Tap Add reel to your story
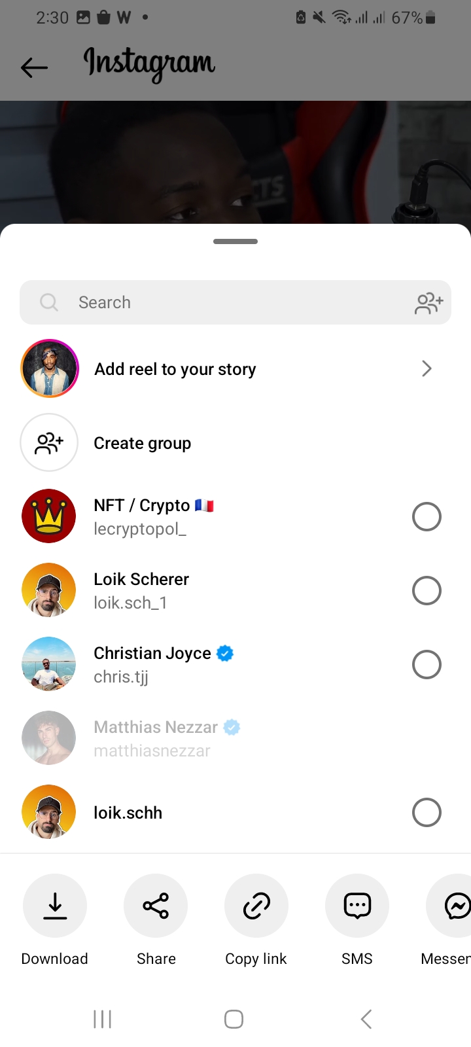 175,369
